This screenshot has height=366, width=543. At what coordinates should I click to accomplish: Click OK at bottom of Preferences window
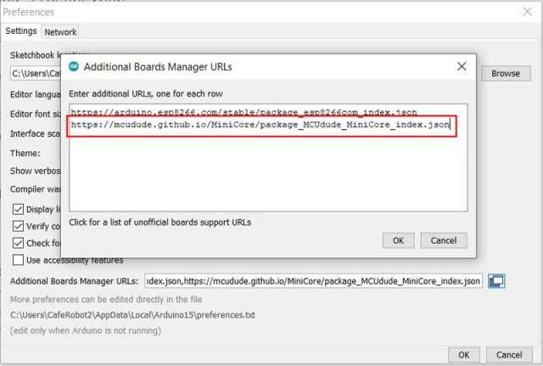tap(463, 355)
